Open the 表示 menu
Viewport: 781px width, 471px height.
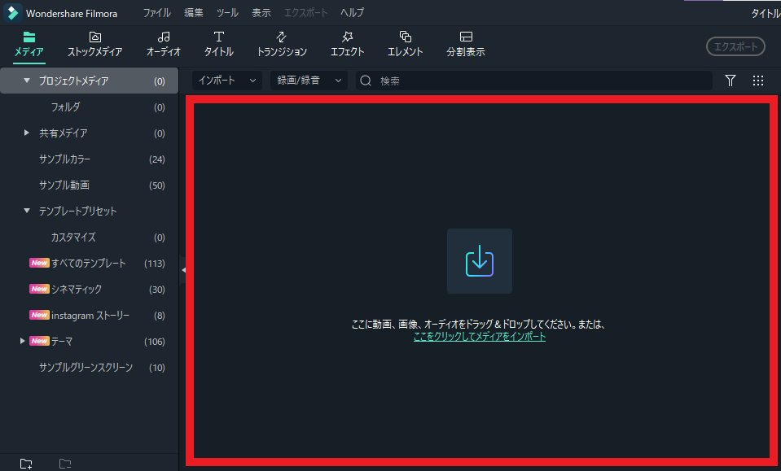pos(261,13)
